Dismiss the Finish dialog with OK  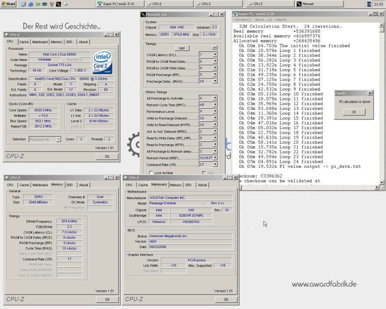(x=354, y=112)
